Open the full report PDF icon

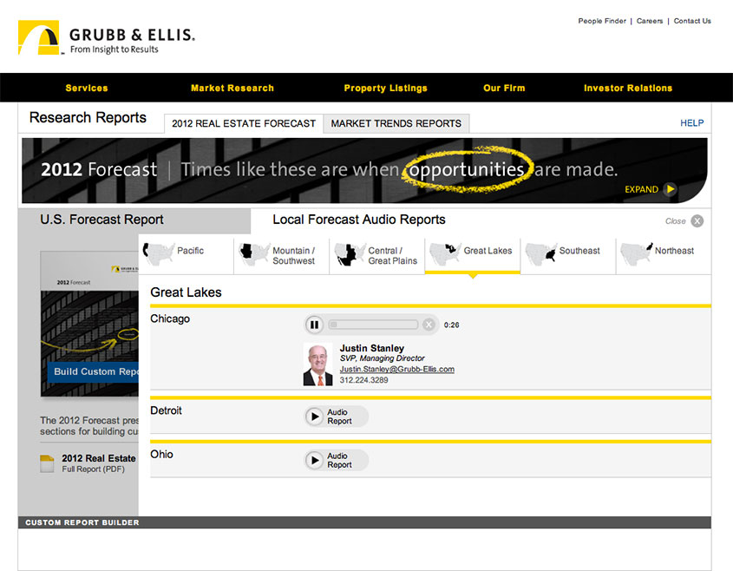point(48,463)
